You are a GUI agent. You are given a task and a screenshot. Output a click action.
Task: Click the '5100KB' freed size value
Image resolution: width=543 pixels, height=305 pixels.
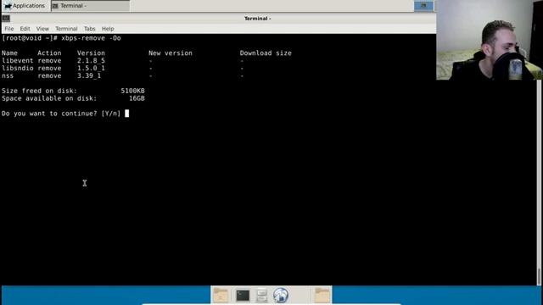point(132,91)
